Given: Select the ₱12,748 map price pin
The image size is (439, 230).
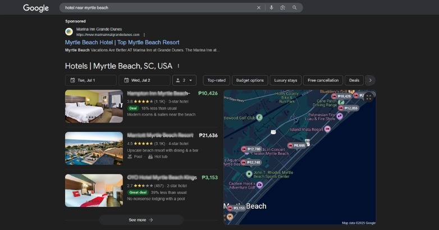Looking at the screenshot, I should pos(251,162).
